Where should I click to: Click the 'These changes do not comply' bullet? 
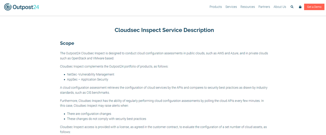coord(107,119)
